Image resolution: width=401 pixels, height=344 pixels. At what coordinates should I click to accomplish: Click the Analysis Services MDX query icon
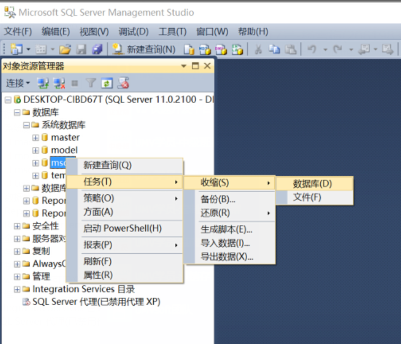pyautogui.click(x=205, y=49)
